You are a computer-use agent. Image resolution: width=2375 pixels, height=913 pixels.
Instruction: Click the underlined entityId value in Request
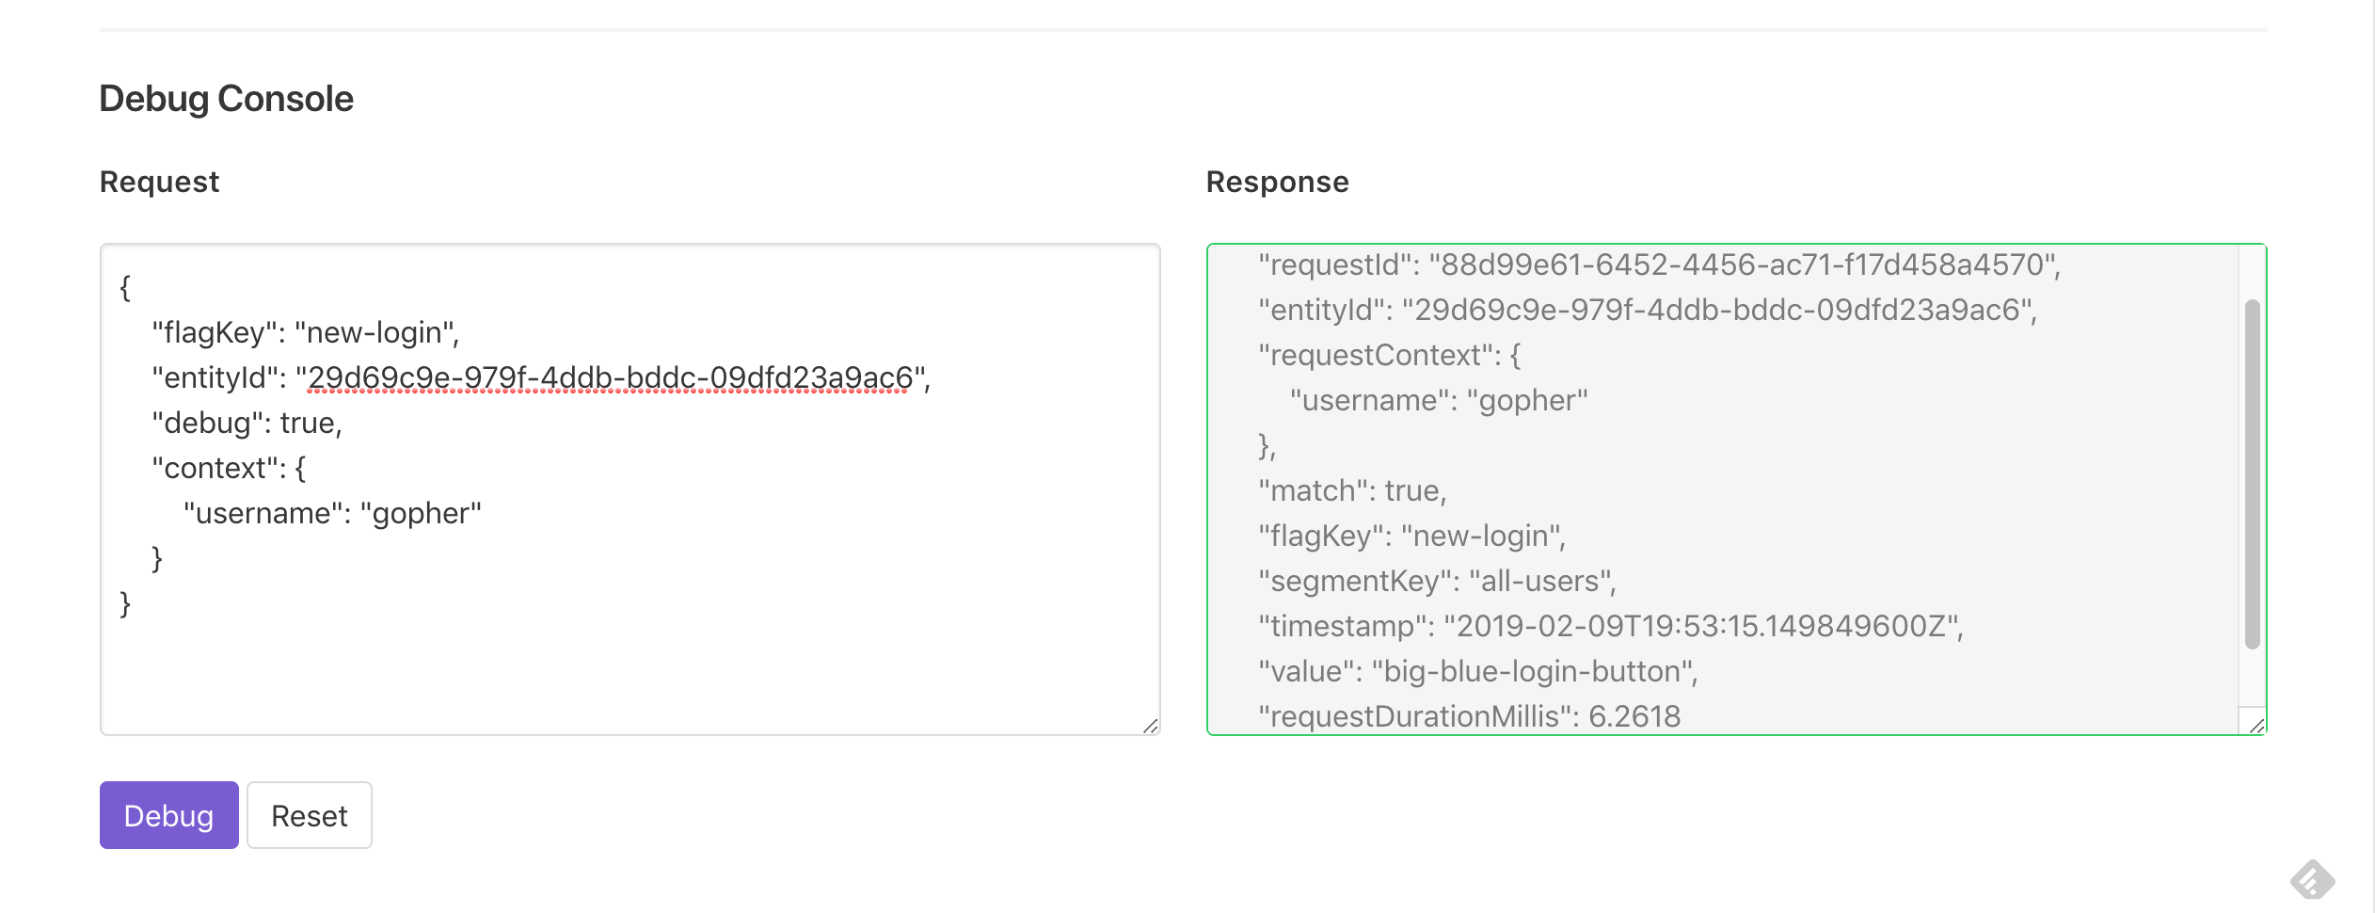coord(610,377)
